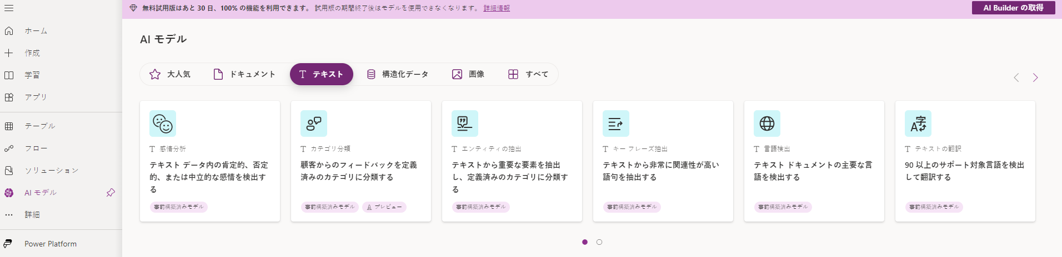Open the sentiment card テキスト データ内の肯定的

[210, 161]
